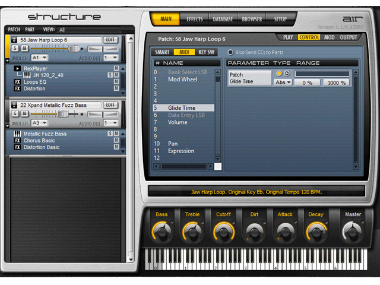
Task: Mute the 58 Jaw Harp Loop 6 patch
Action: 24,48
